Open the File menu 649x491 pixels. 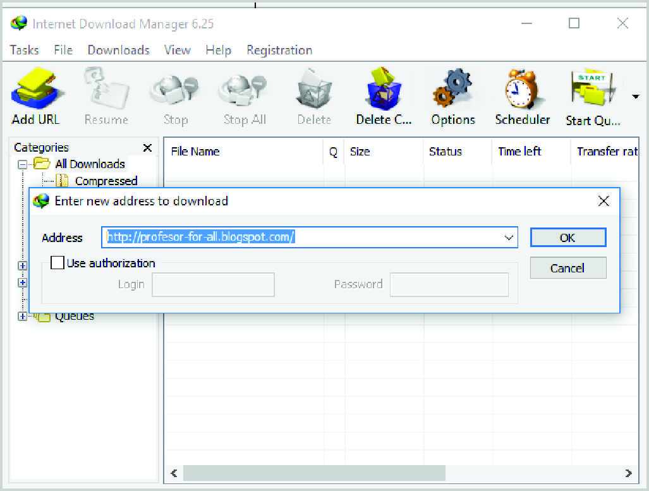[63, 50]
